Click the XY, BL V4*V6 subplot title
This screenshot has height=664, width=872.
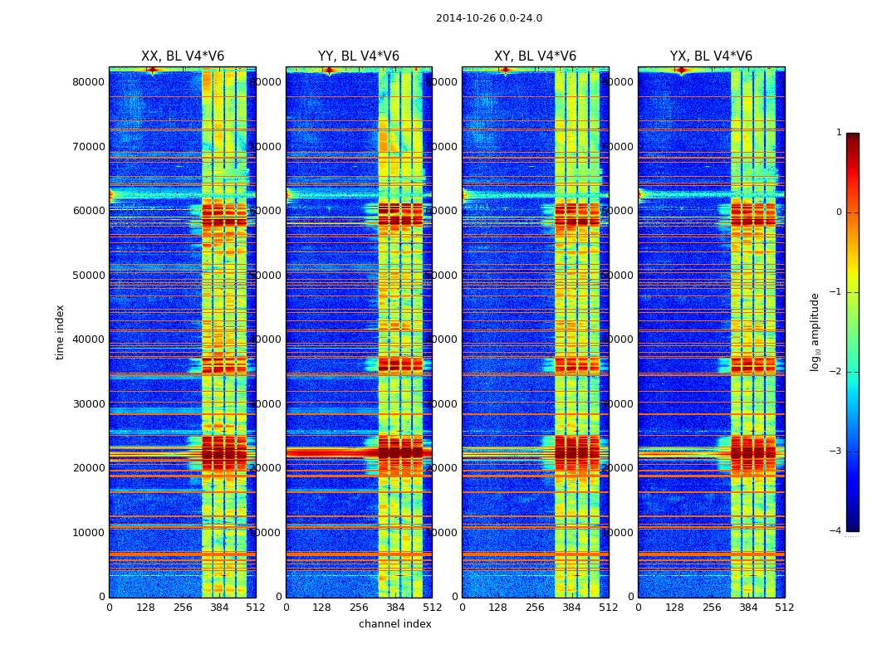(535, 56)
